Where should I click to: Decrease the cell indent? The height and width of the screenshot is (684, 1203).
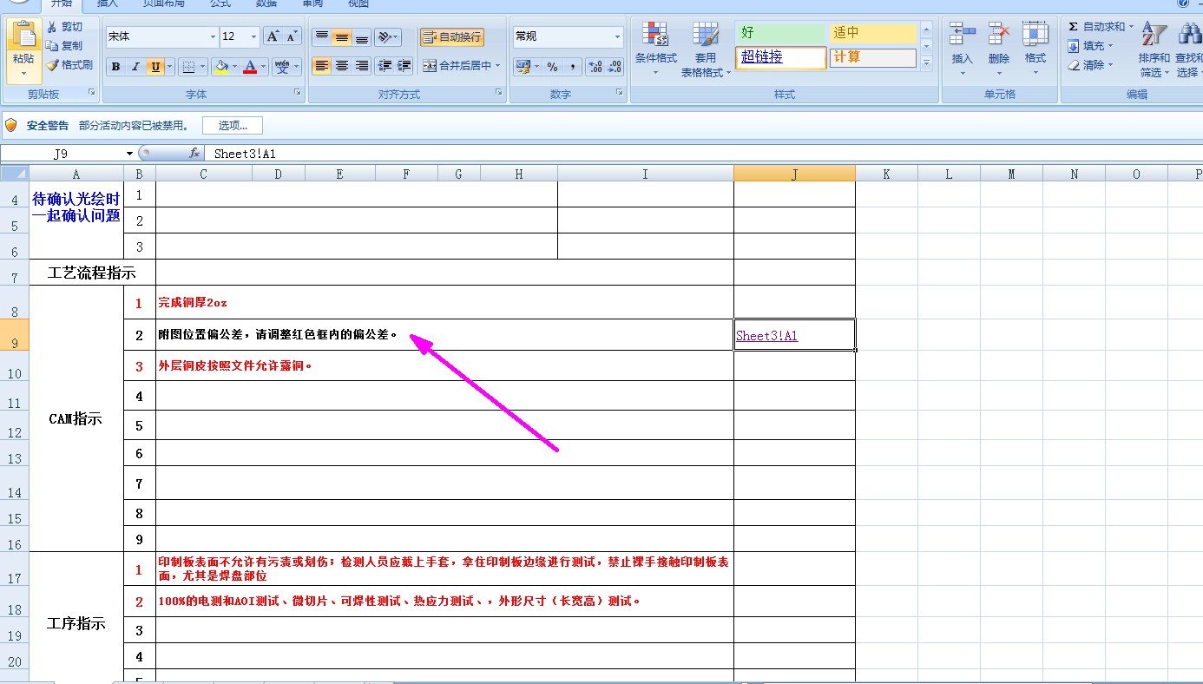pos(385,66)
